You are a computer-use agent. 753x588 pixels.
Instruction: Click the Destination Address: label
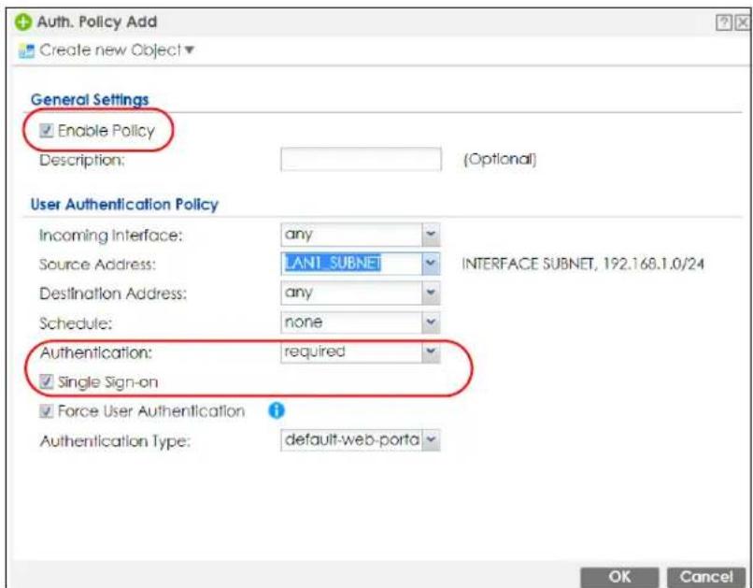[113, 294]
